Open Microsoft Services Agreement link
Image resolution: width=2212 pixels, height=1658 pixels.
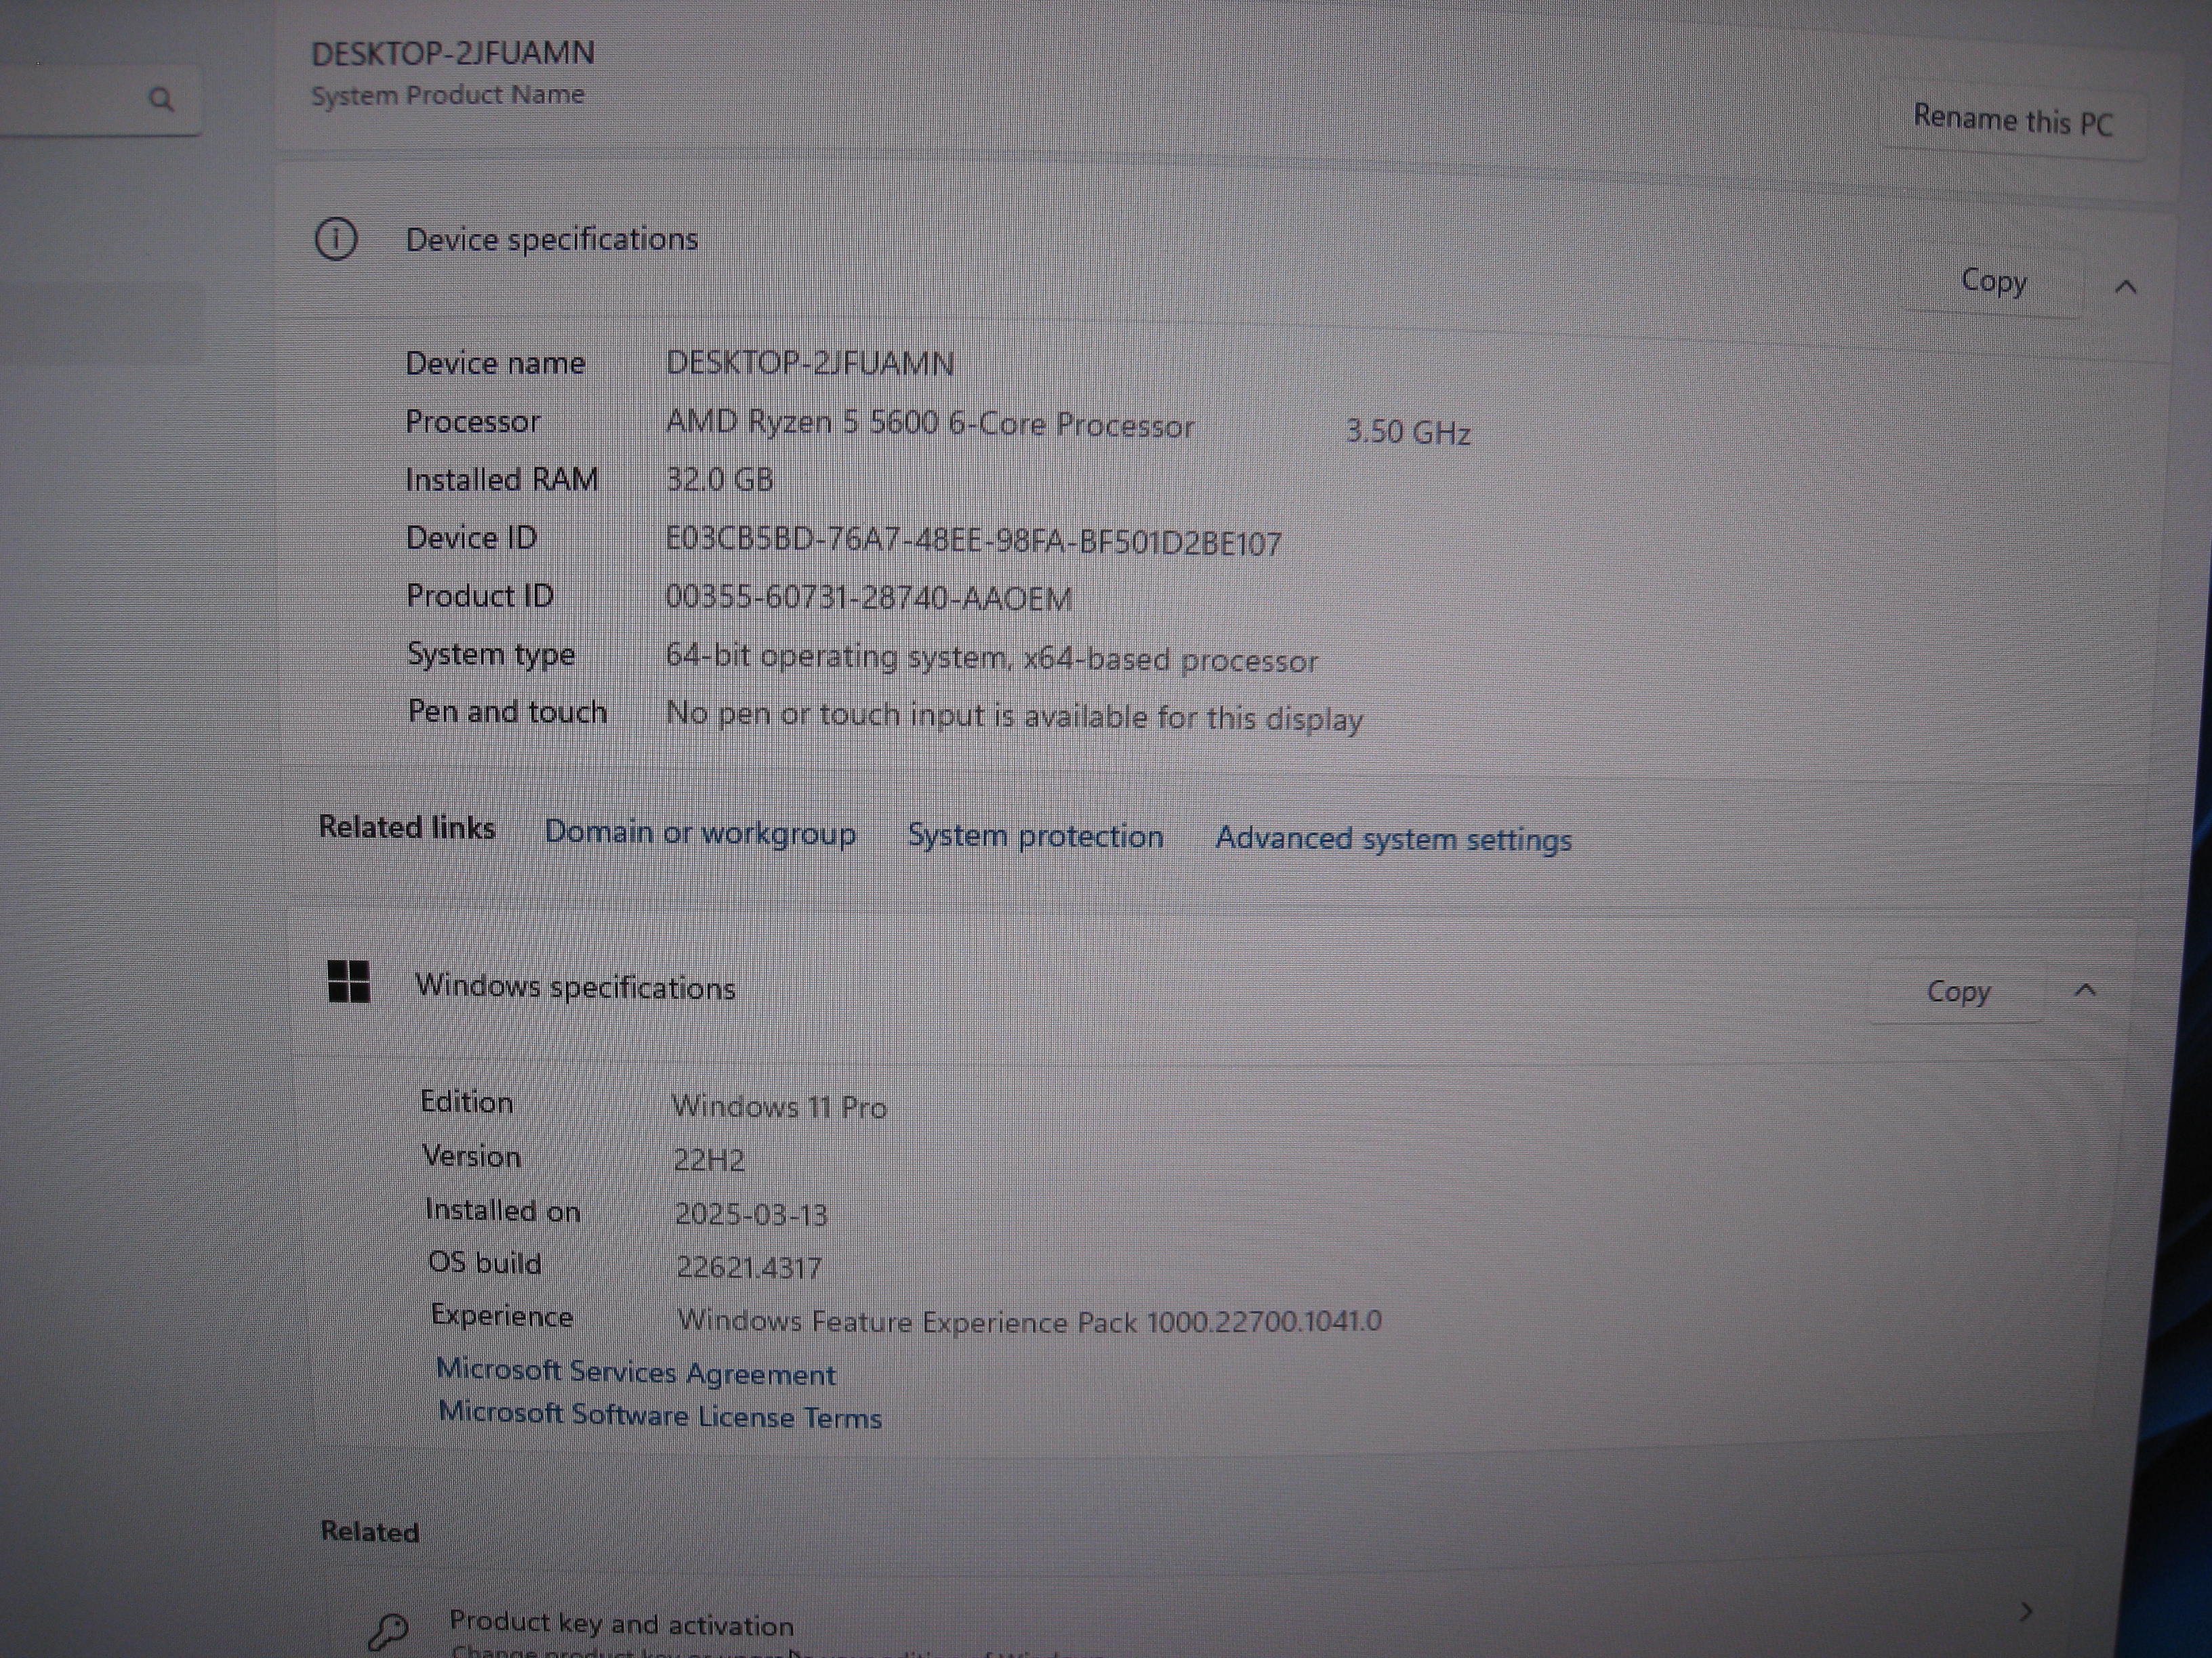click(636, 1372)
